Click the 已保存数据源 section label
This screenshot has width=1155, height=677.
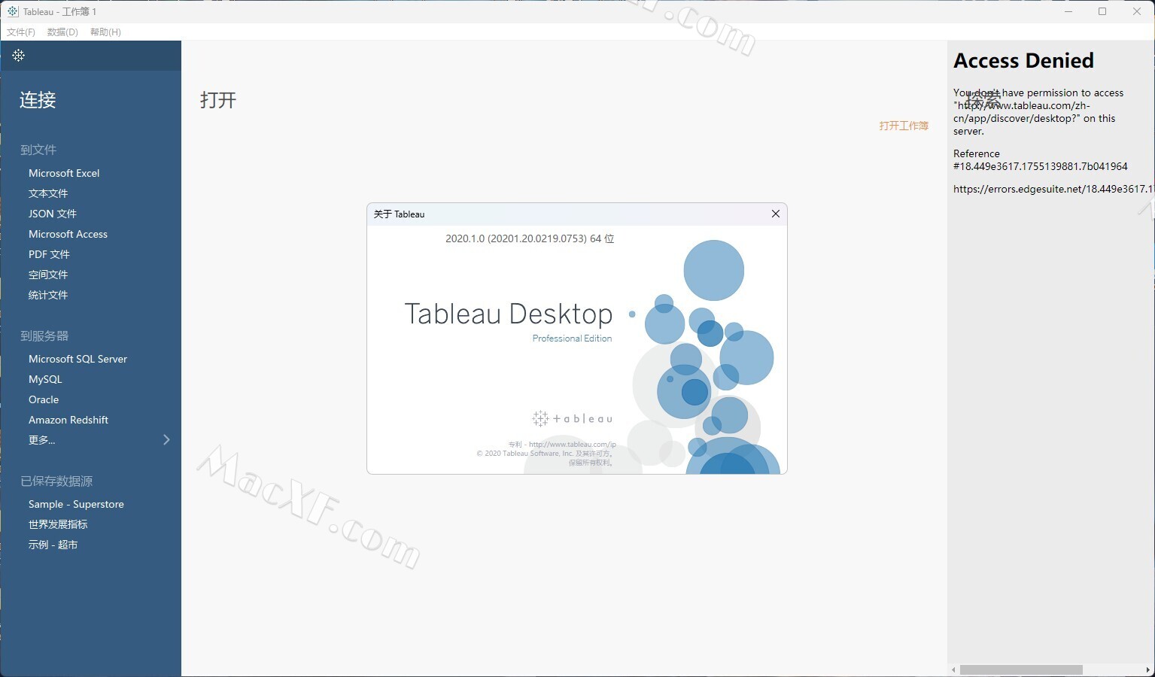[56, 481]
